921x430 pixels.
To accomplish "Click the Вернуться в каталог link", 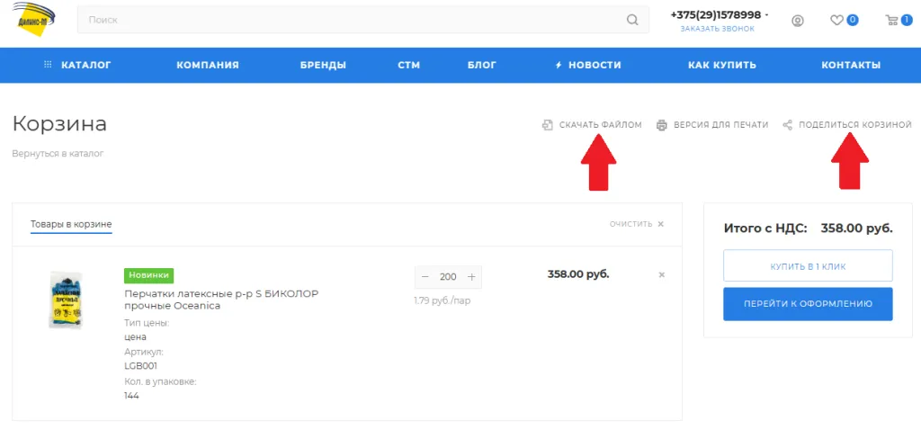I will coord(58,154).
